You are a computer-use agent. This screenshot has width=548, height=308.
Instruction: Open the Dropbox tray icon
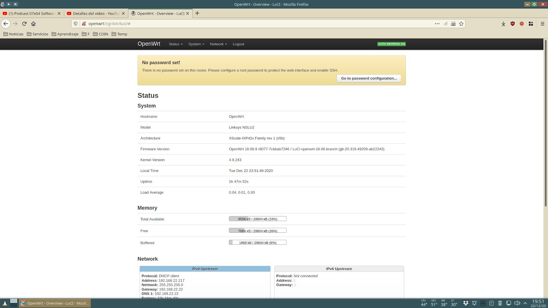coord(466,303)
